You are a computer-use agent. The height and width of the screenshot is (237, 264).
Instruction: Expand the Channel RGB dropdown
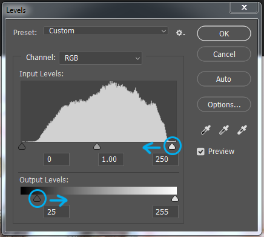pos(101,58)
